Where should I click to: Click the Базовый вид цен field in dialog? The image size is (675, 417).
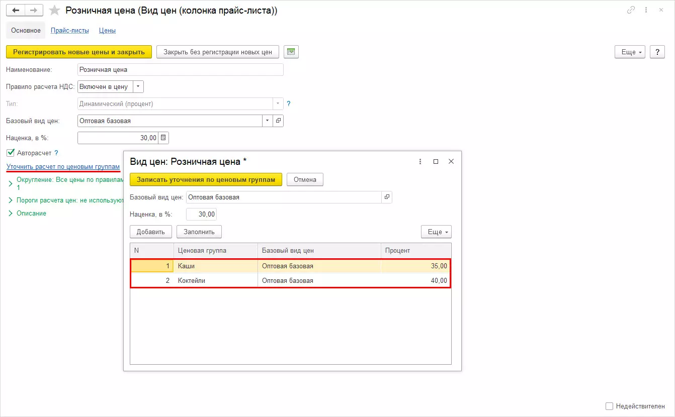click(284, 197)
